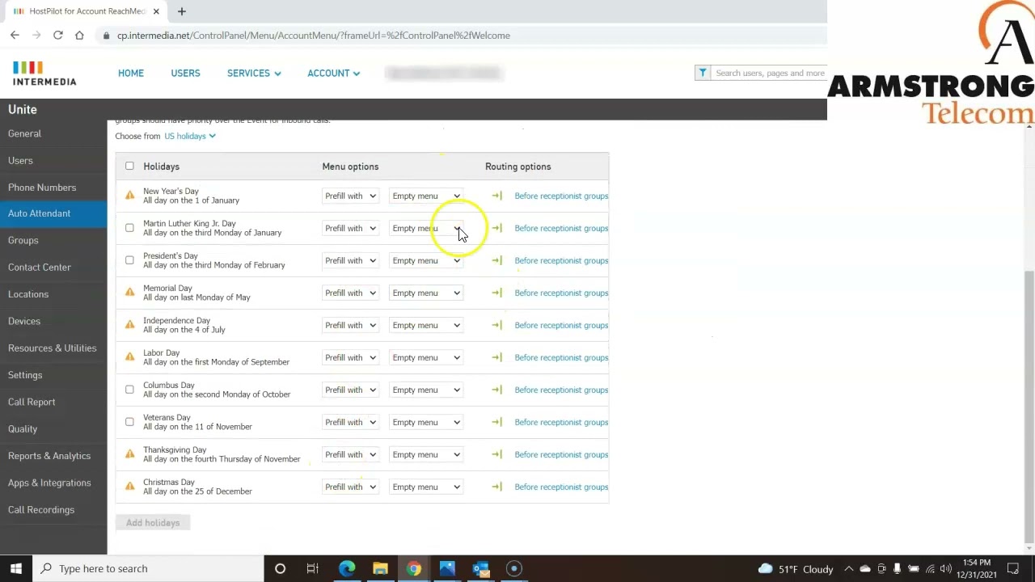Open Empty menu dropdown for Martin Luther King Jr. Day
Viewport: 1035px width, 582px height.
coord(426,228)
